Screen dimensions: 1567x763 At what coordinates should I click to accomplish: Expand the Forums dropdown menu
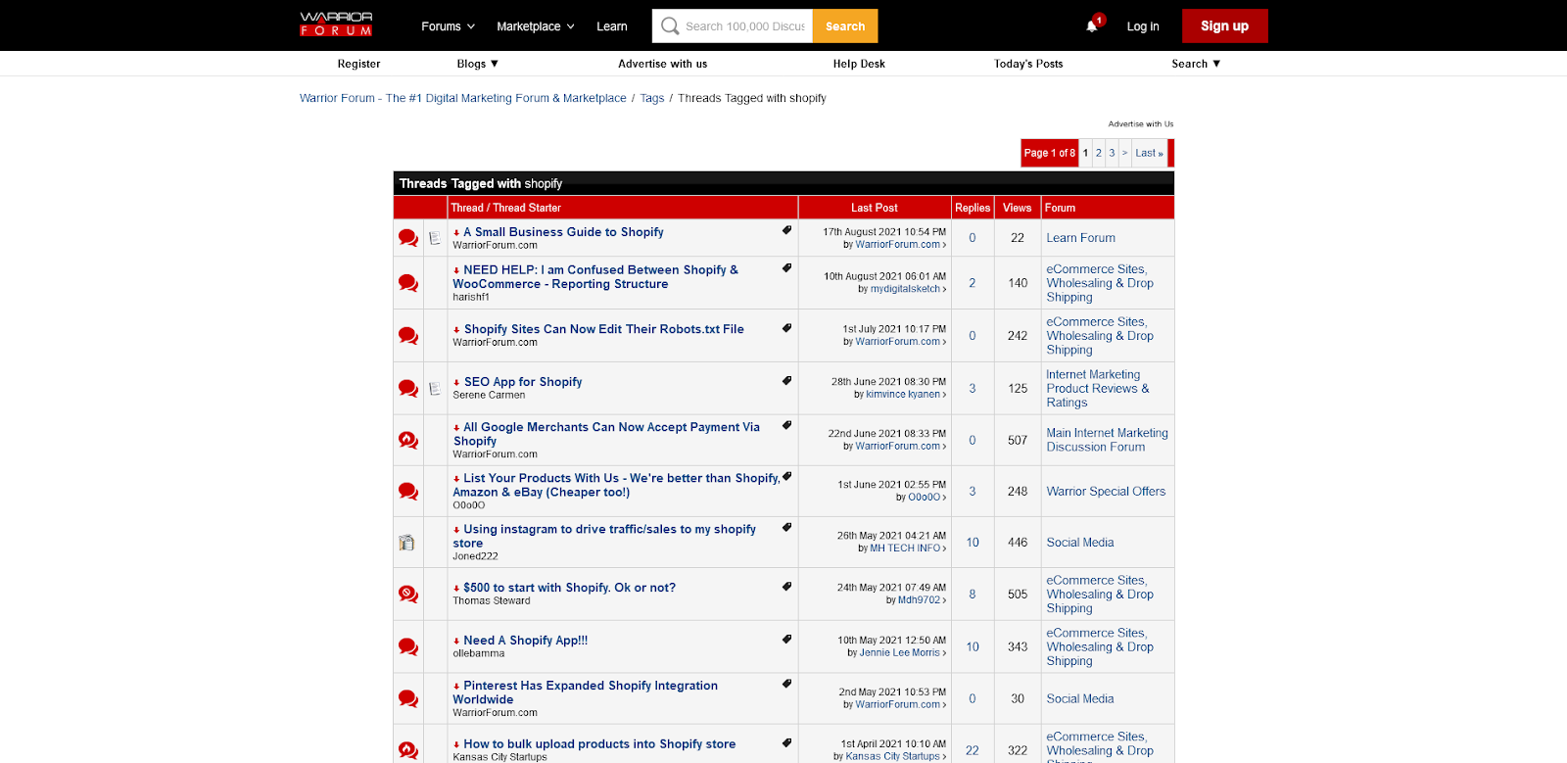tap(448, 26)
